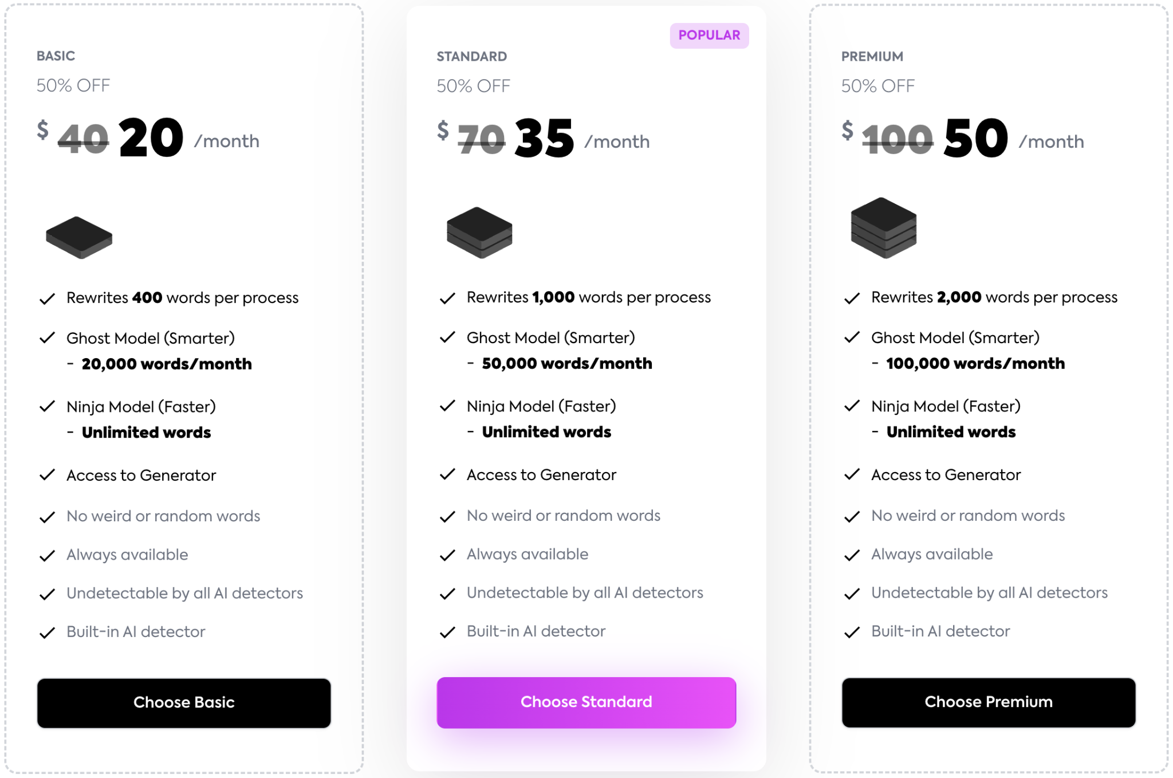Click the double-layer Standard plan icon

(479, 233)
